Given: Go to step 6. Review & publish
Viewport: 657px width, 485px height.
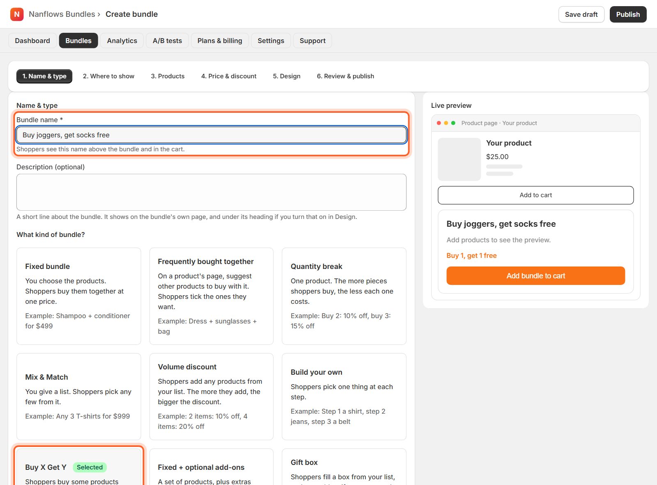Looking at the screenshot, I should [x=345, y=76].
